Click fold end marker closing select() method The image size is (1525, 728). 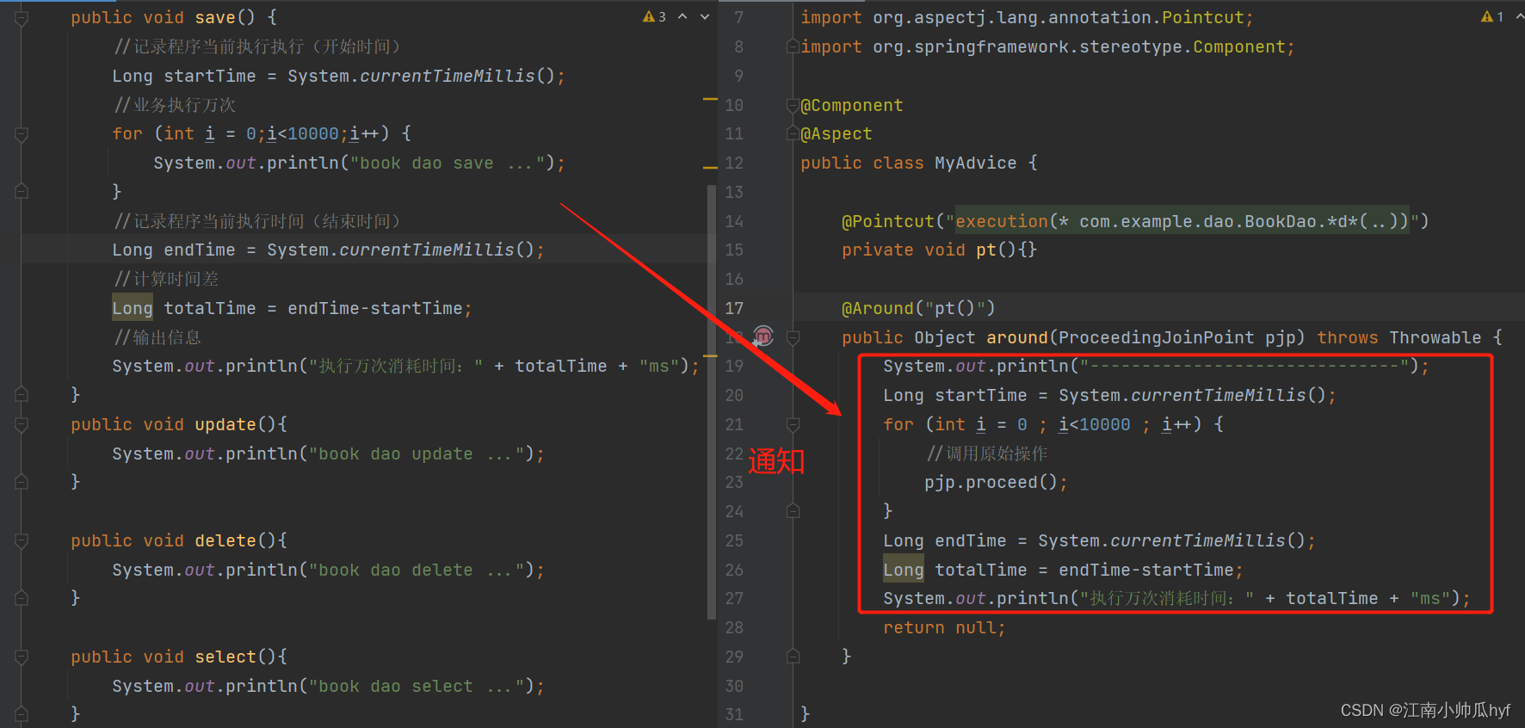tap(22, 713)
